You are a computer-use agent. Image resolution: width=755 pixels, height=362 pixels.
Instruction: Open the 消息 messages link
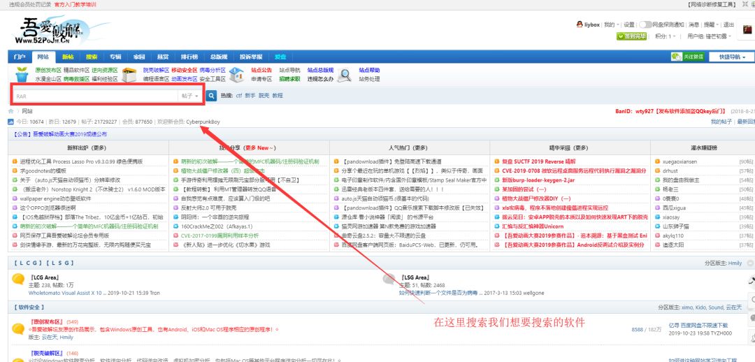point(693,24)
